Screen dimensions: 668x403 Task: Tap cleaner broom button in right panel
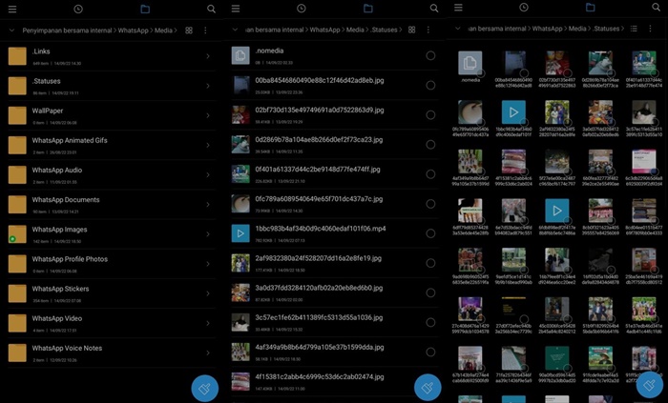pyautogui.click(x=650, y=385)
